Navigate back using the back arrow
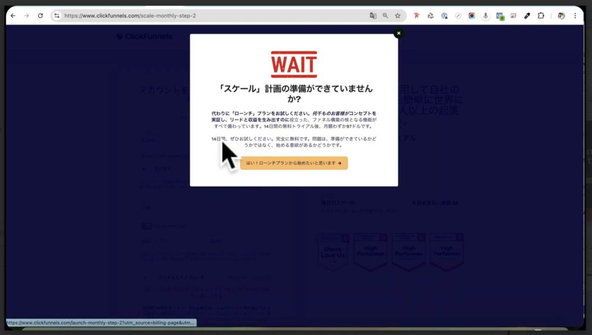Screen dimensions: 592x335 13,16
